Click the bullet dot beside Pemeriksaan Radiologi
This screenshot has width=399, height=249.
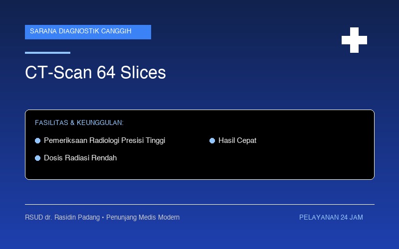point(38,141)
